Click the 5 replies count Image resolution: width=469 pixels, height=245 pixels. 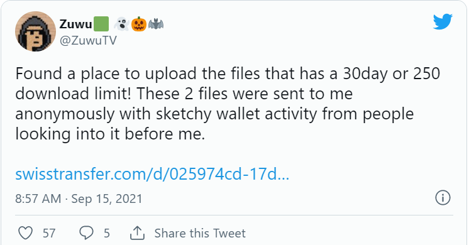coord(107,233)
